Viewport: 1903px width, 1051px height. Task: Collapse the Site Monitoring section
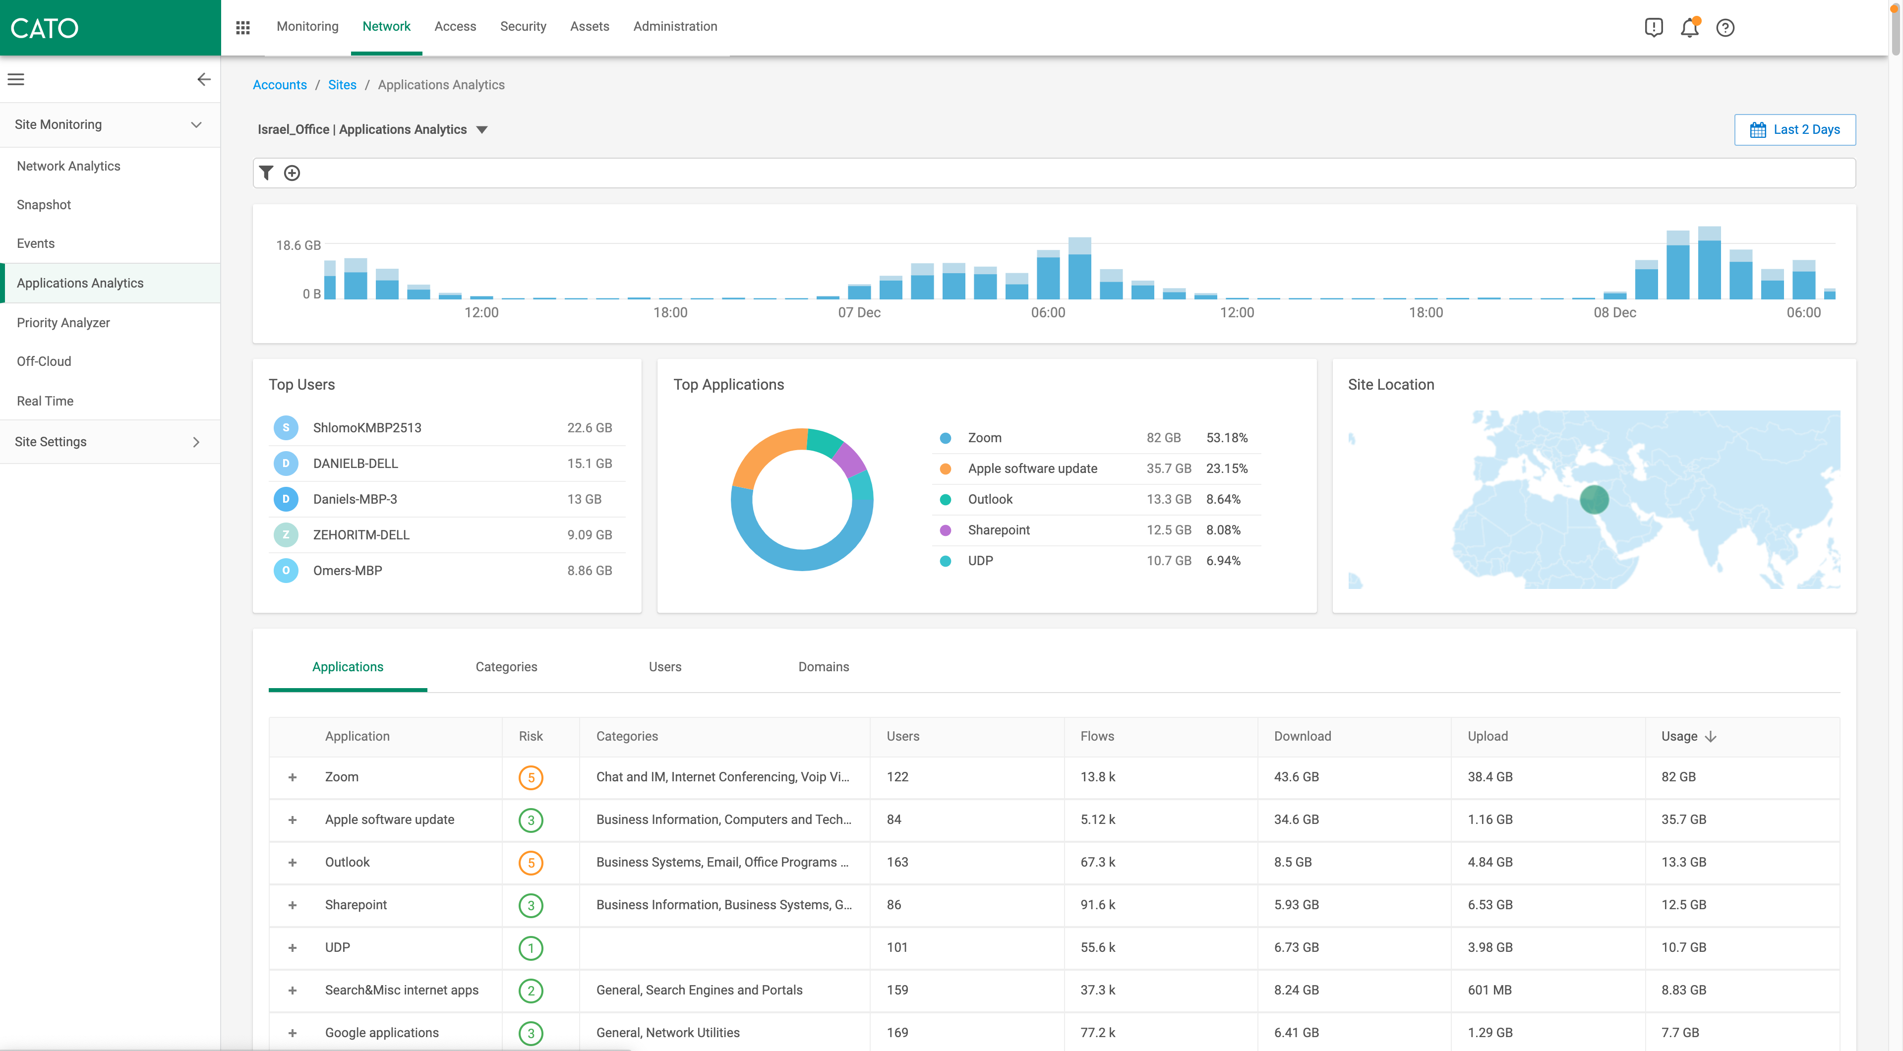[x=196, y=124]
